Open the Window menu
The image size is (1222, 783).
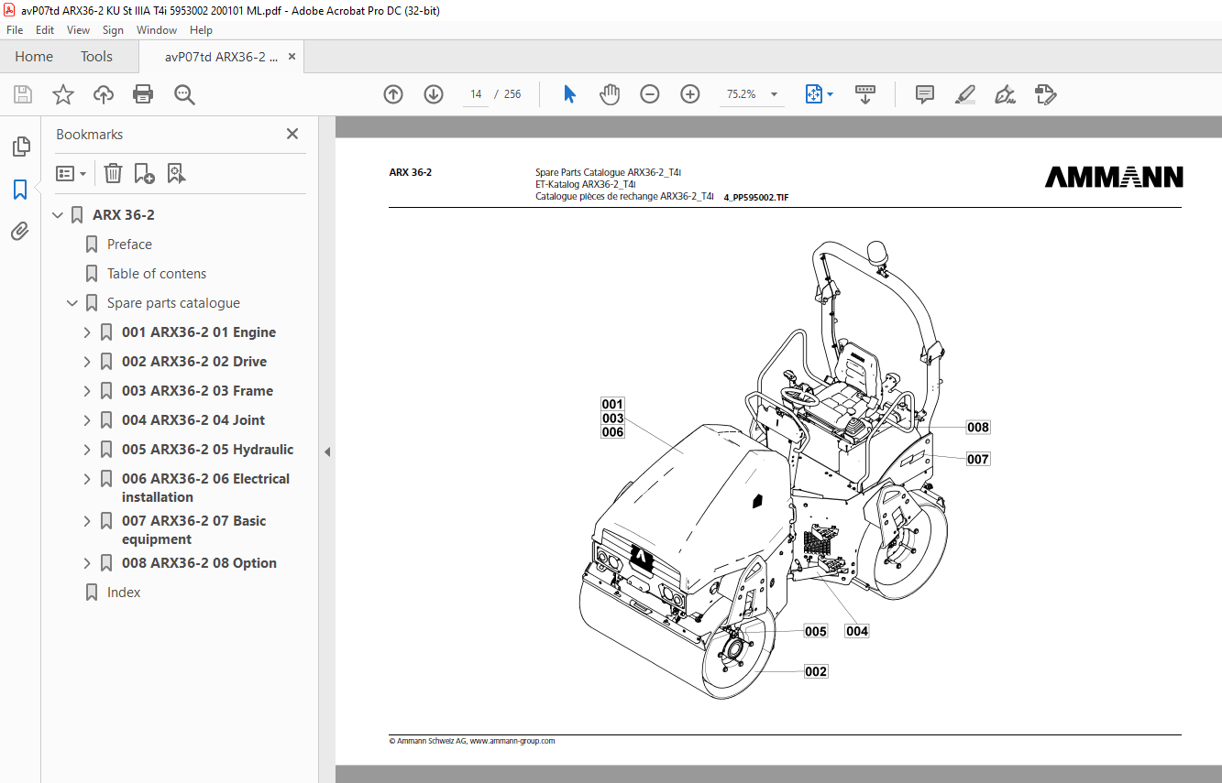[x=157, y=30]
